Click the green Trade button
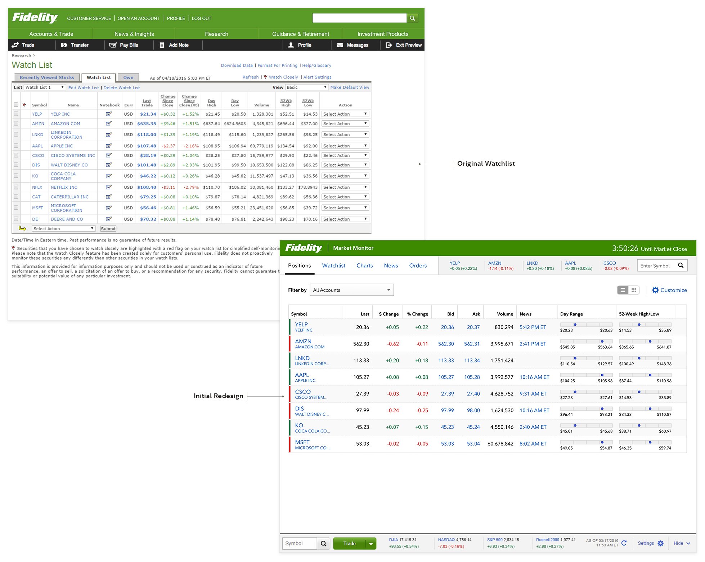Viewport: 705px width, 562px height. pos(349,544)
